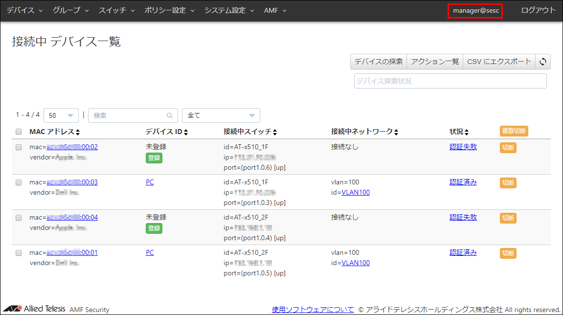Sort by MAC アドレス column arrows
Screen dimensions: 563x315
77,132
